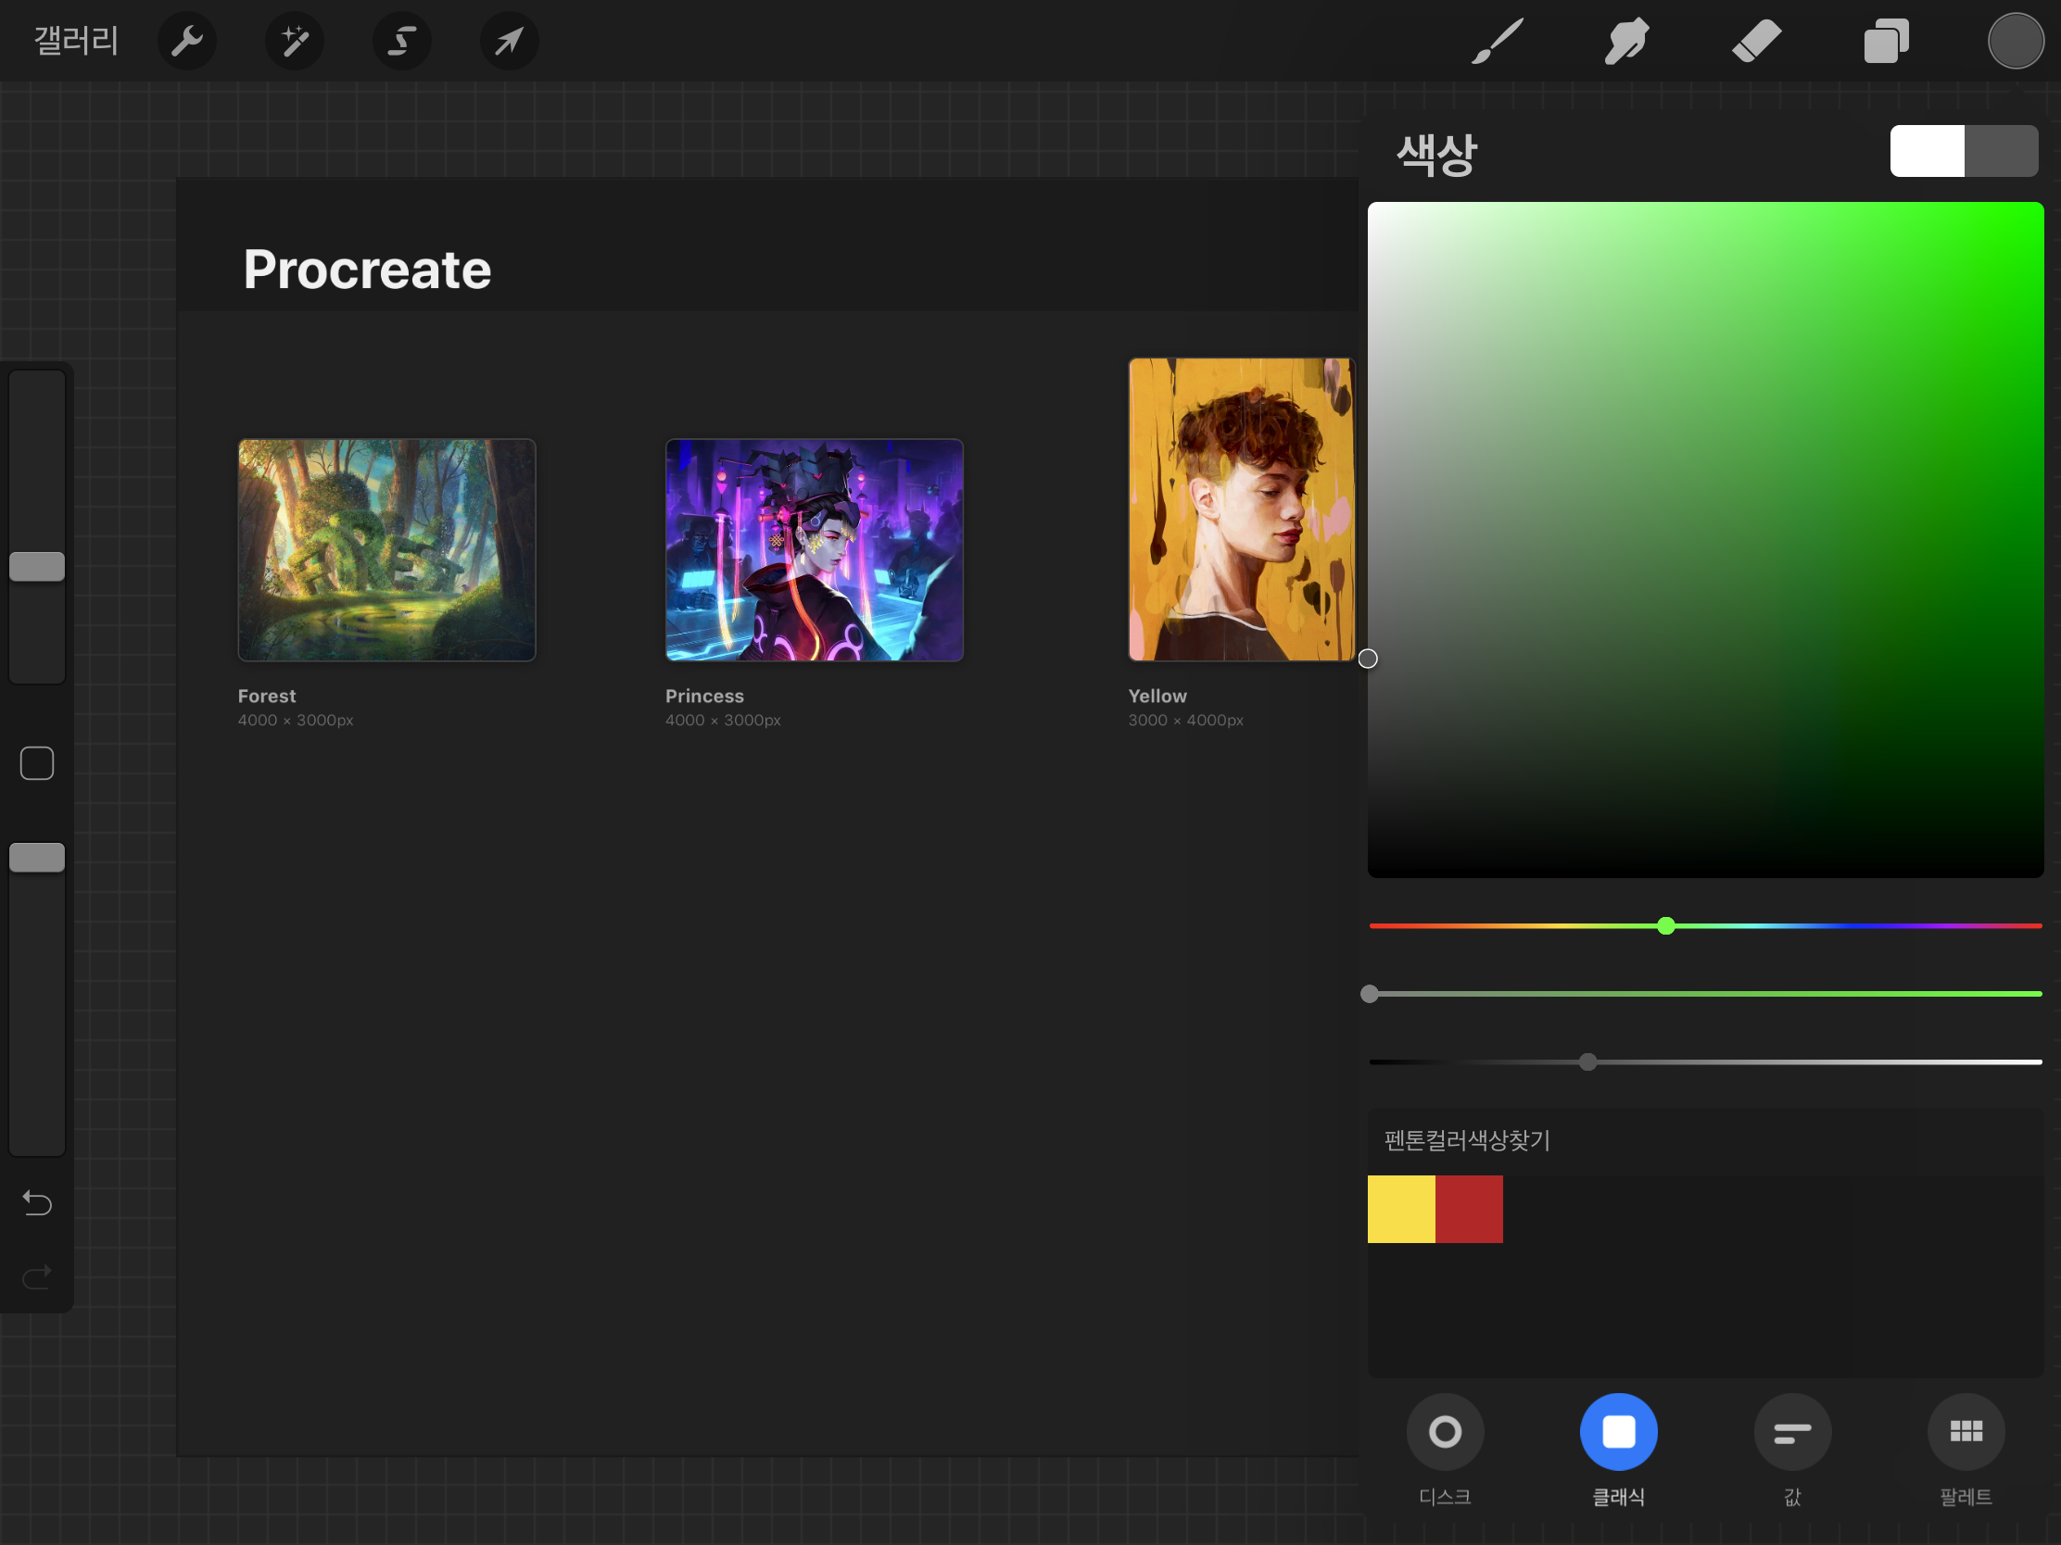2061x1545 pixels.
Task: Click the hue slider green handle
Action: [1666, 925]
